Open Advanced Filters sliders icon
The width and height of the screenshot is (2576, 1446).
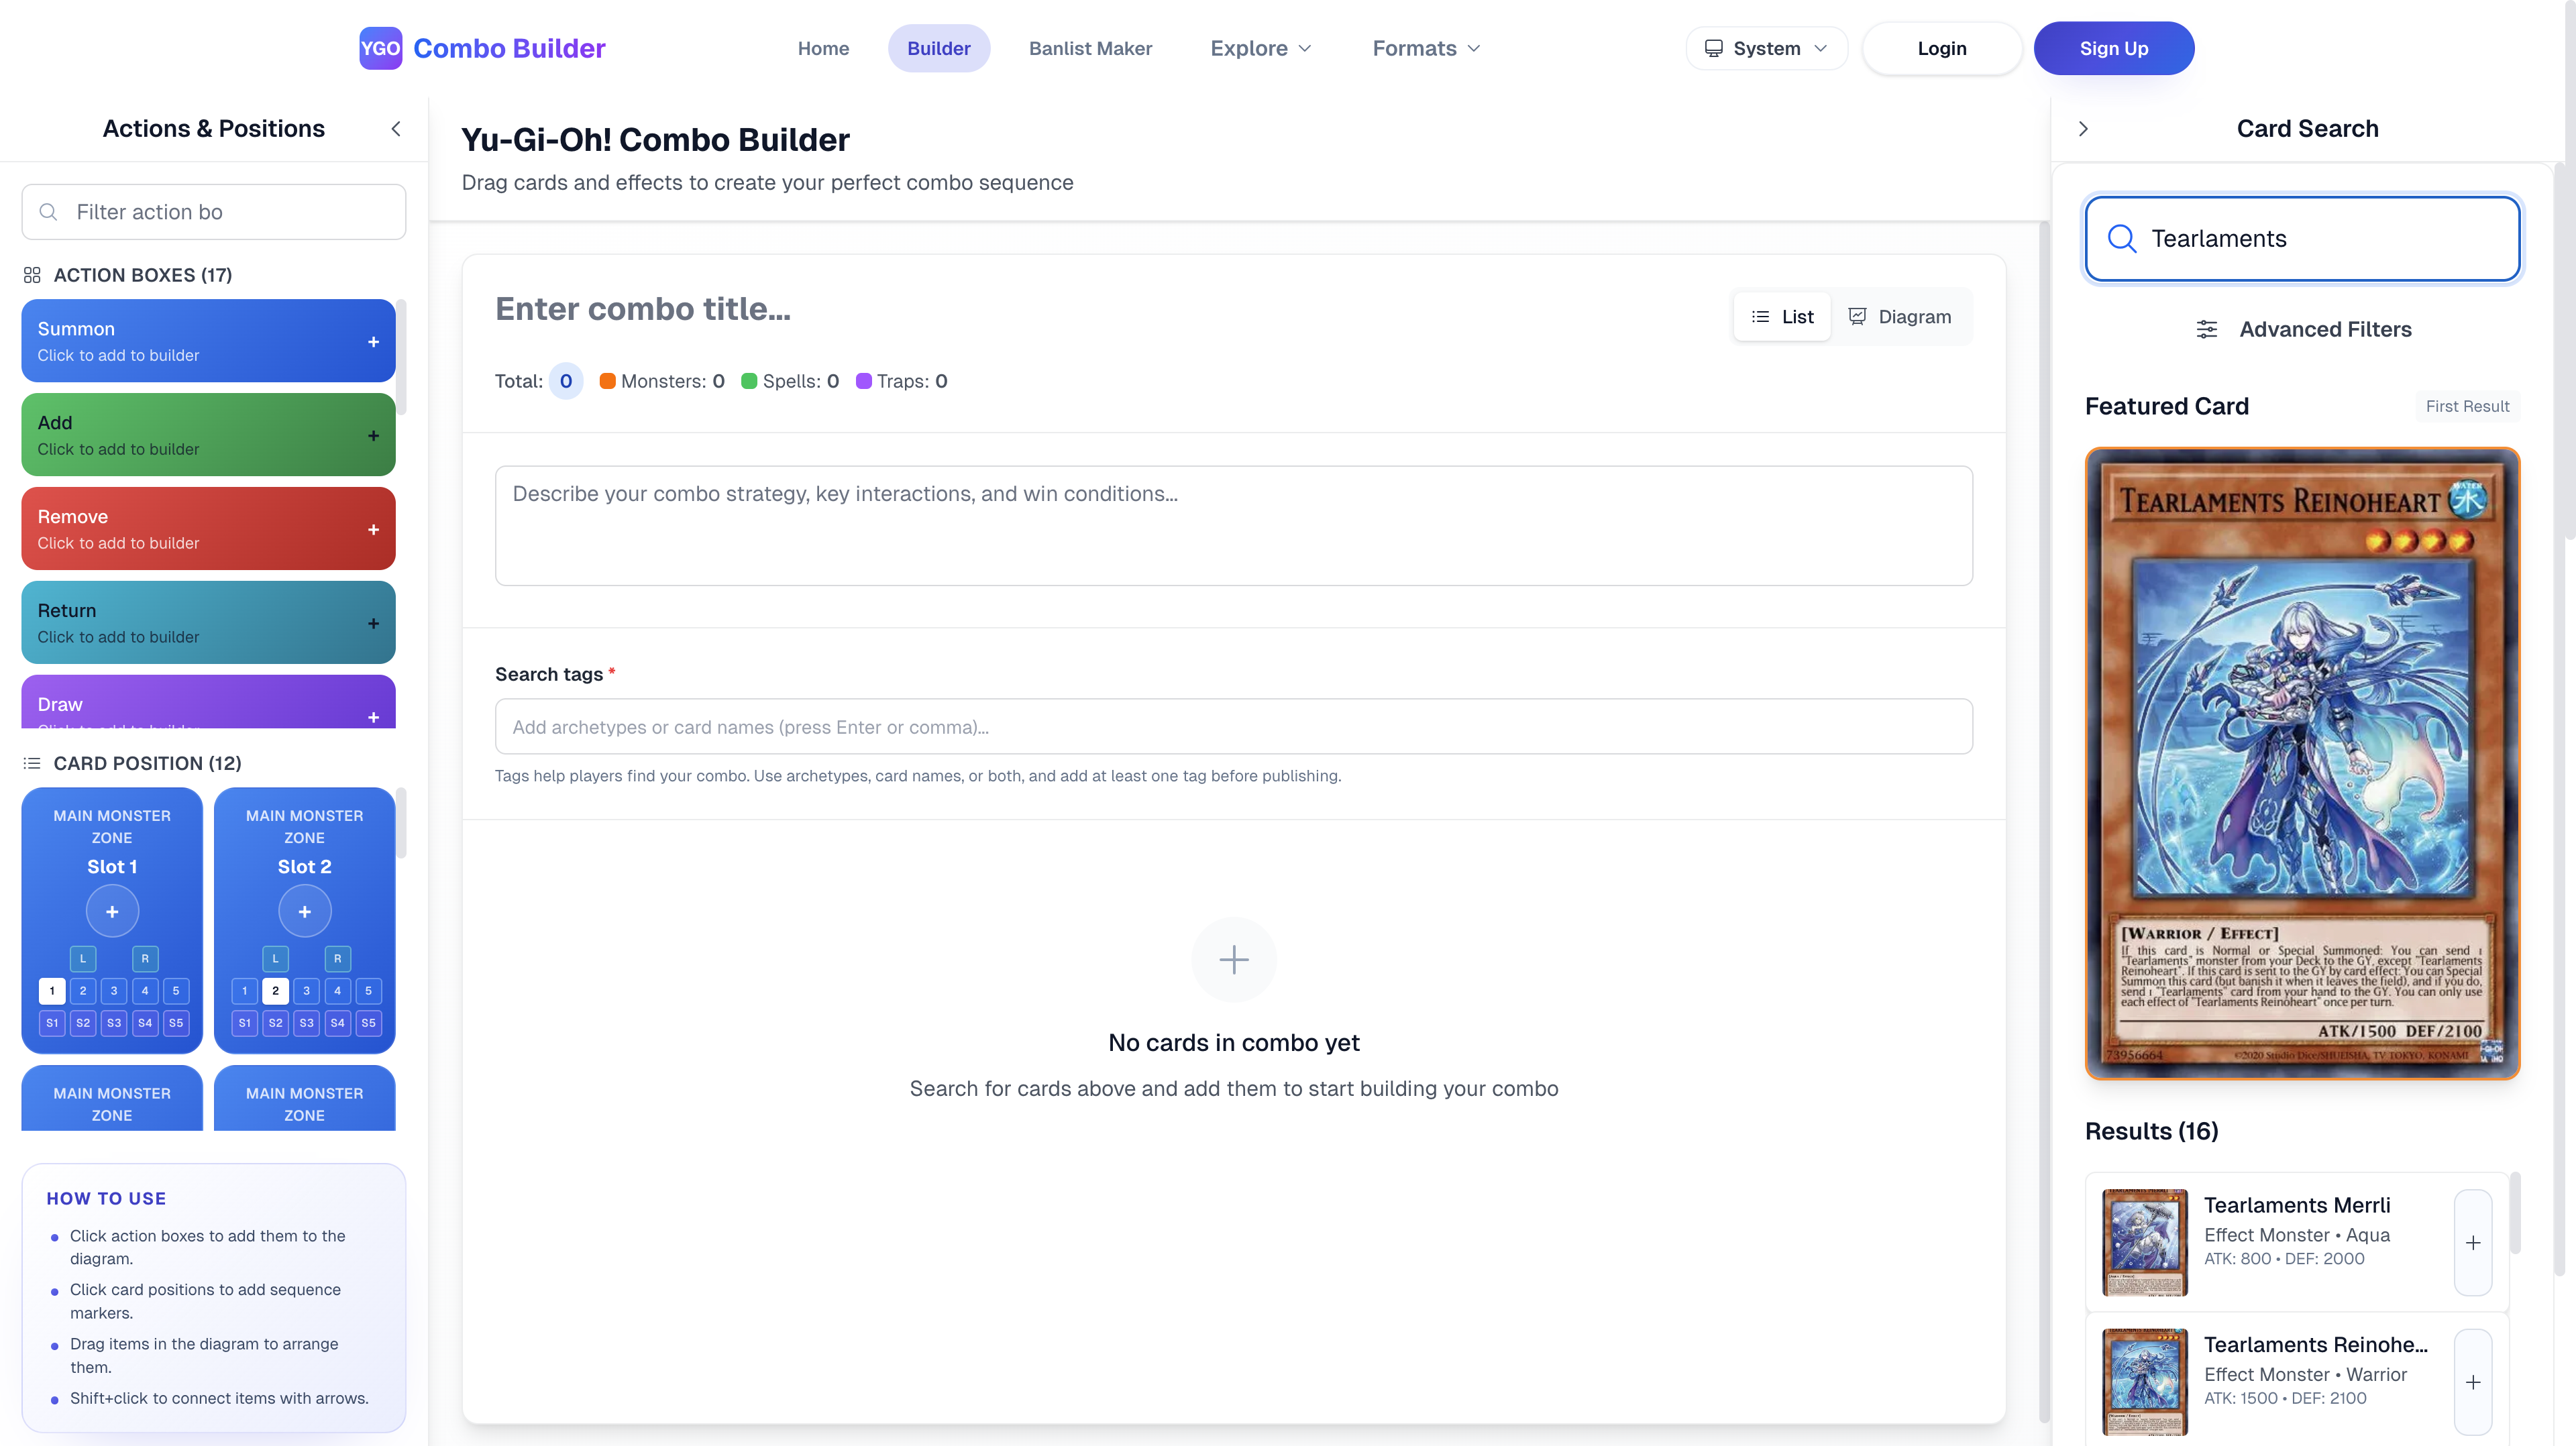(2207, 330)
